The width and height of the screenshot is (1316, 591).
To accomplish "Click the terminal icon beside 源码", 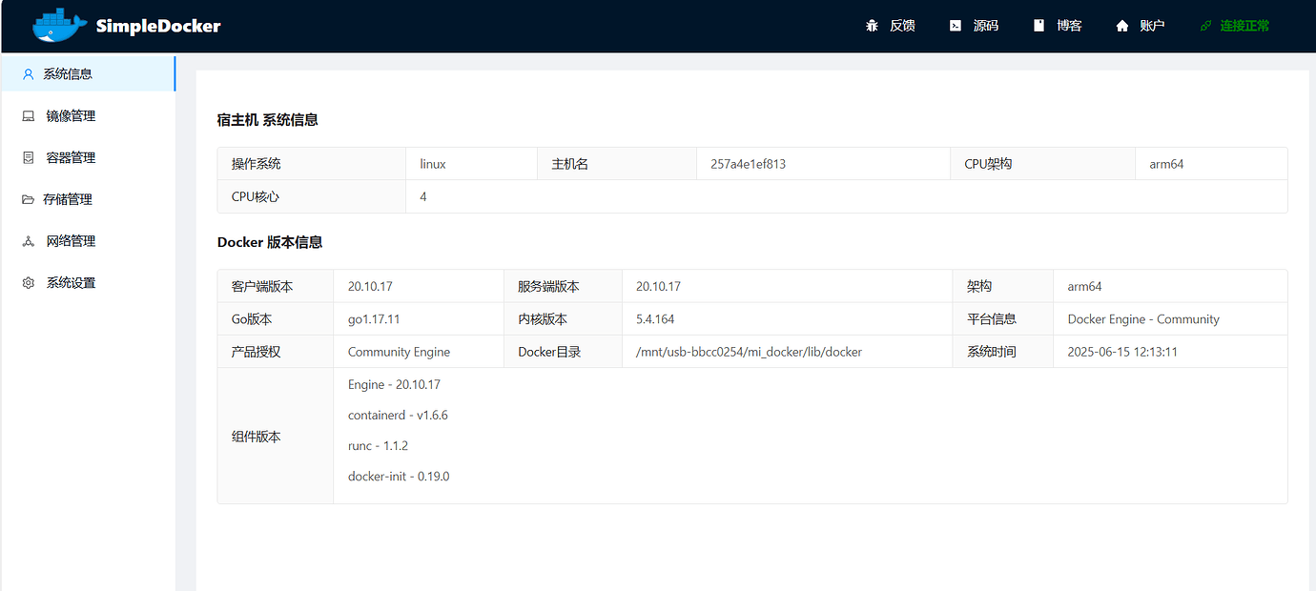I will point(956,26).
